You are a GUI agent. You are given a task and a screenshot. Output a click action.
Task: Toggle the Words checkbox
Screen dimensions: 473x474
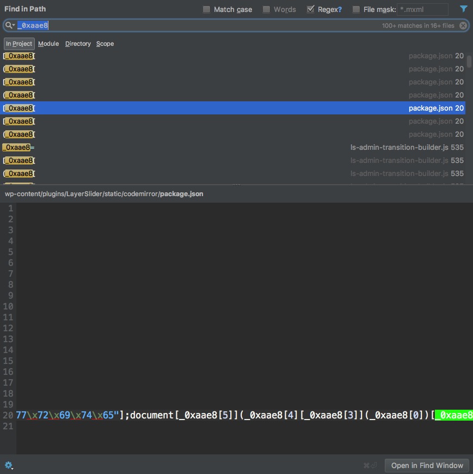pos(266,9)
